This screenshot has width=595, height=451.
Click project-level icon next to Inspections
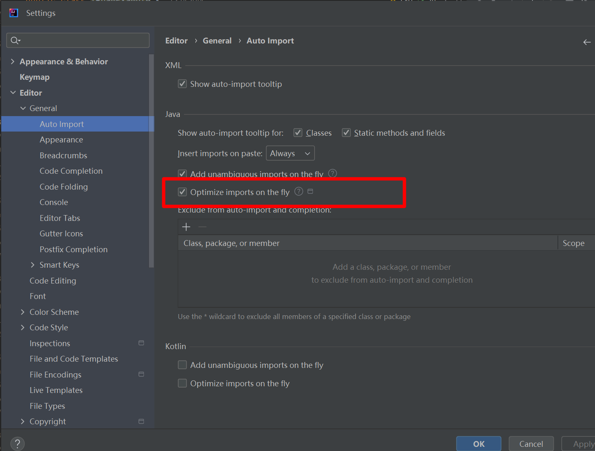(x=141, y=343)
